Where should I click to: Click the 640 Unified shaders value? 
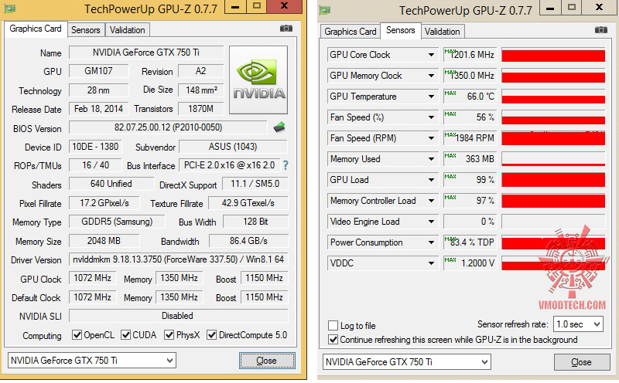click(x=111, y=184)
